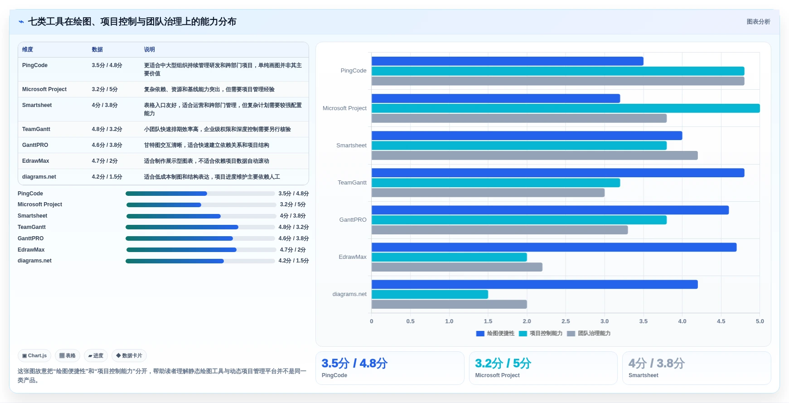The image size is (789, 403).
Task: Click table value 4.2分 / 1.5分 for diagrams.net
Action: 107,177
